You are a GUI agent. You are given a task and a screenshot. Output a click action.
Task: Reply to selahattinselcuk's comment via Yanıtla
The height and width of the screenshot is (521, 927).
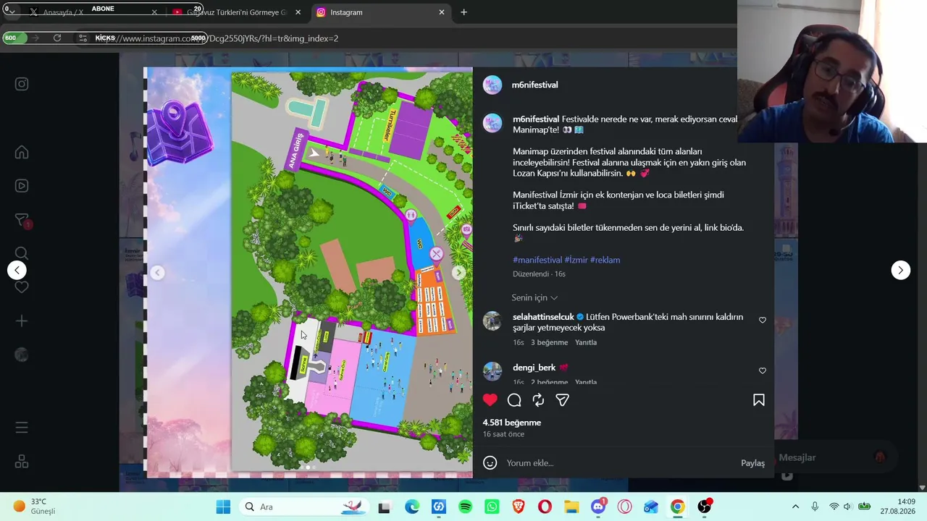[586, 342]
